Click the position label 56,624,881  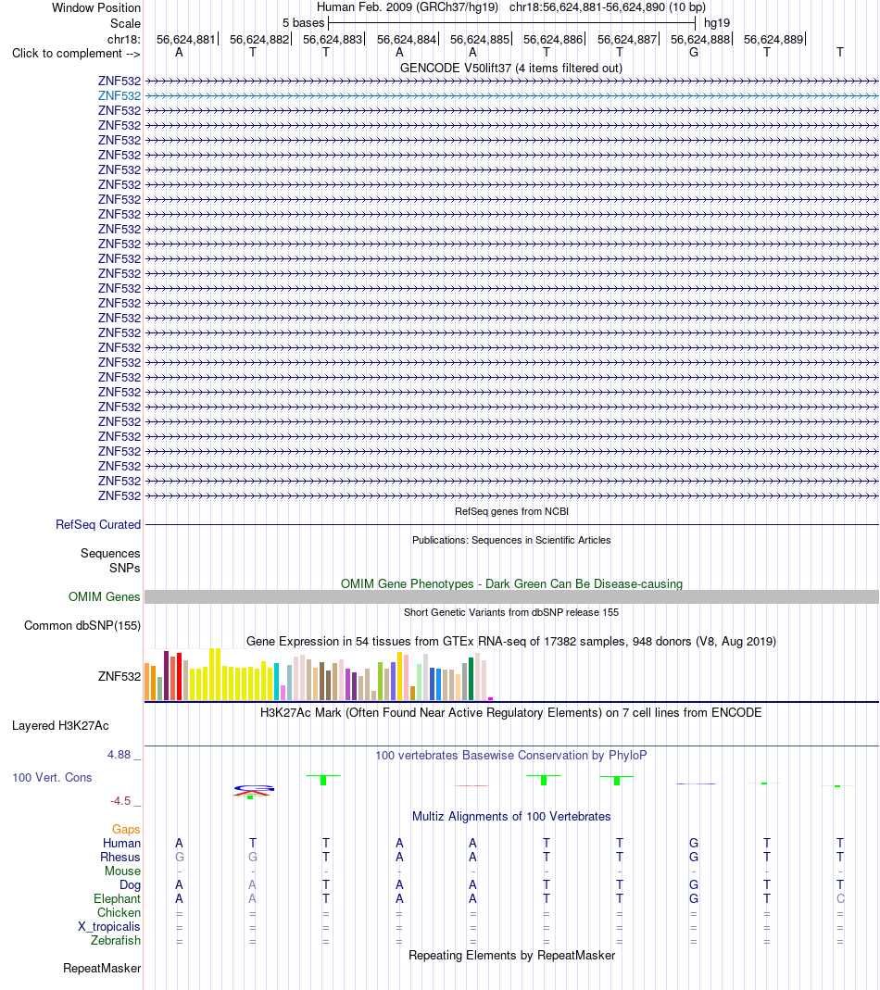(186, 39)
